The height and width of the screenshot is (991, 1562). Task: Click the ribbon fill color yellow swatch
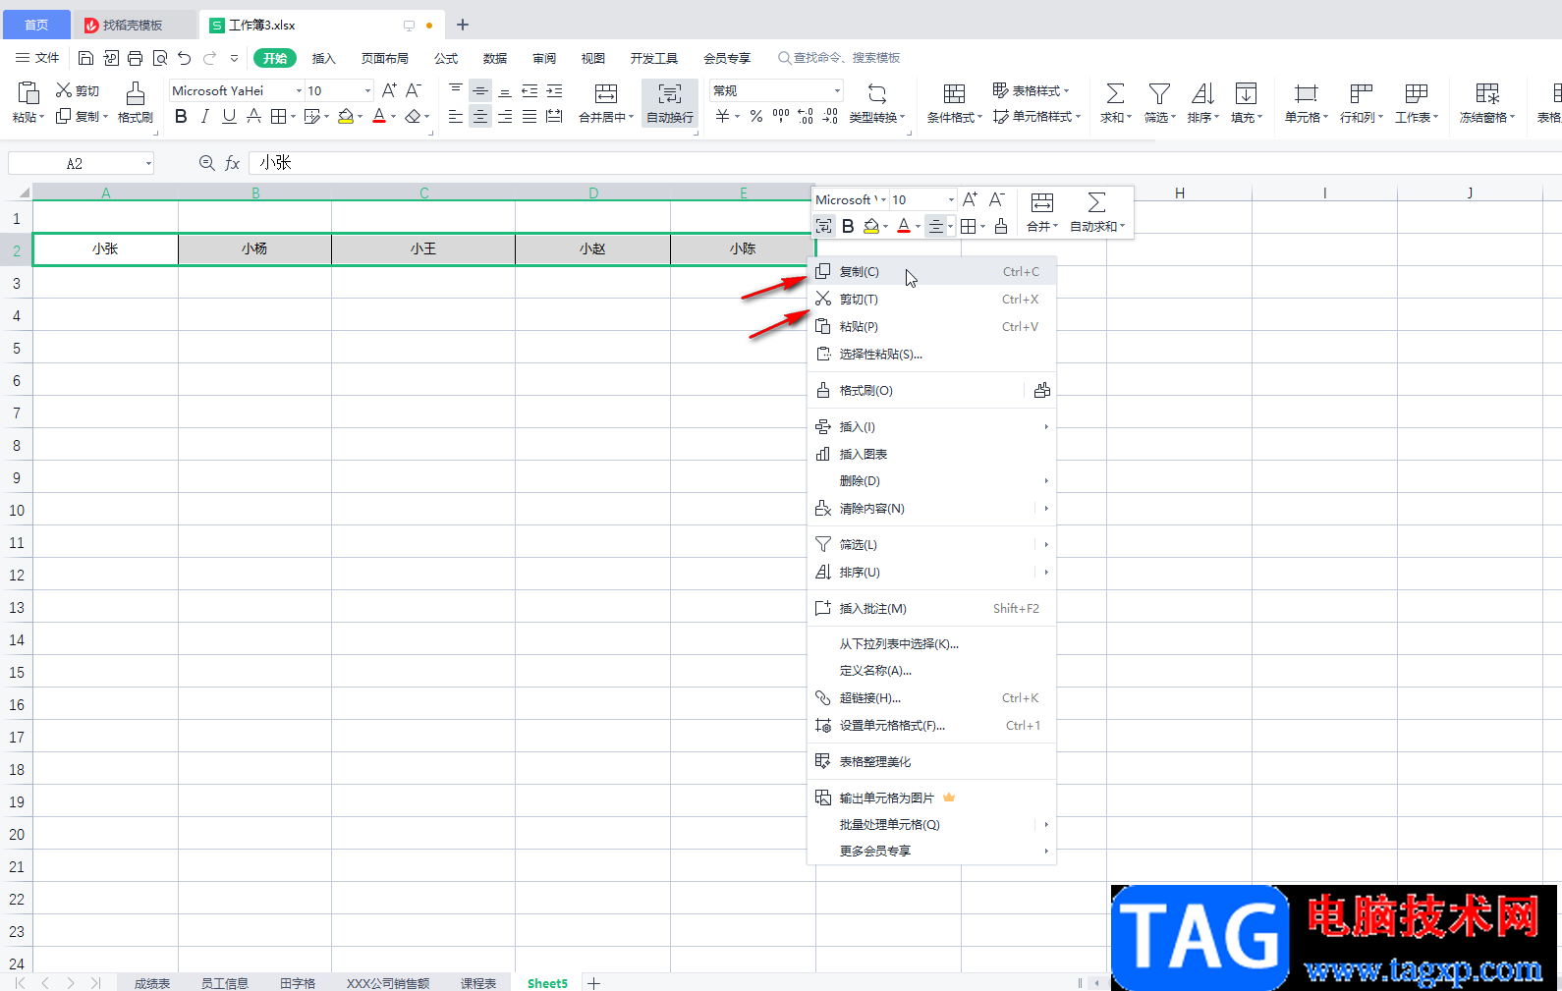click(346, 116)
